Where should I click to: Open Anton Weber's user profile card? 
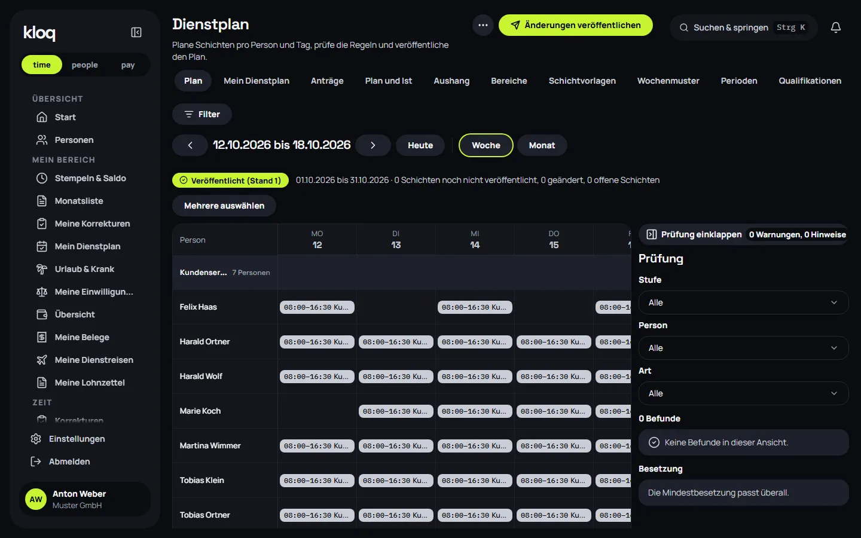[x=85, y=499]
